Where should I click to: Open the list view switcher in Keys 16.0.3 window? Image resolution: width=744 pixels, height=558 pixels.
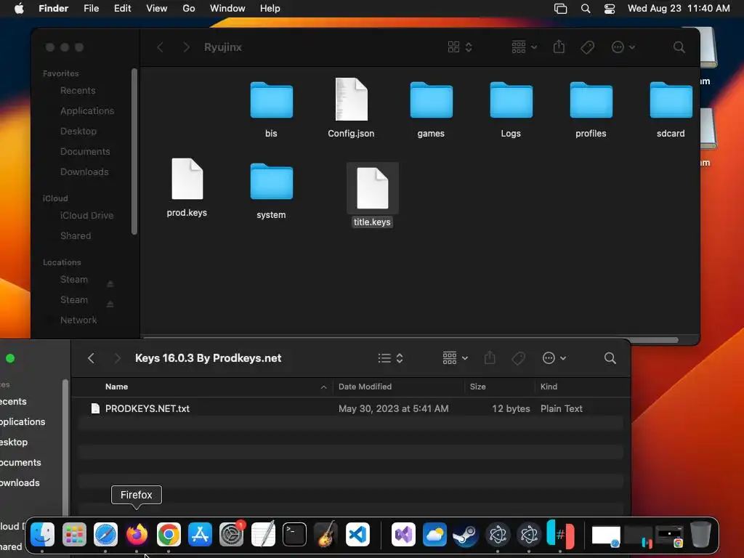(390, 358)
